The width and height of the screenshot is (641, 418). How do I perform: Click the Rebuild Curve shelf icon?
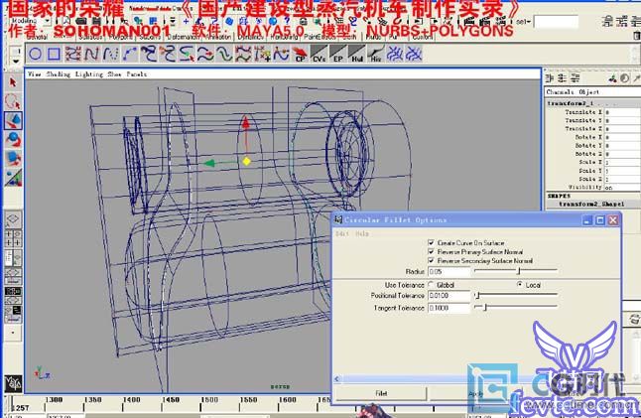click(243, 54)
